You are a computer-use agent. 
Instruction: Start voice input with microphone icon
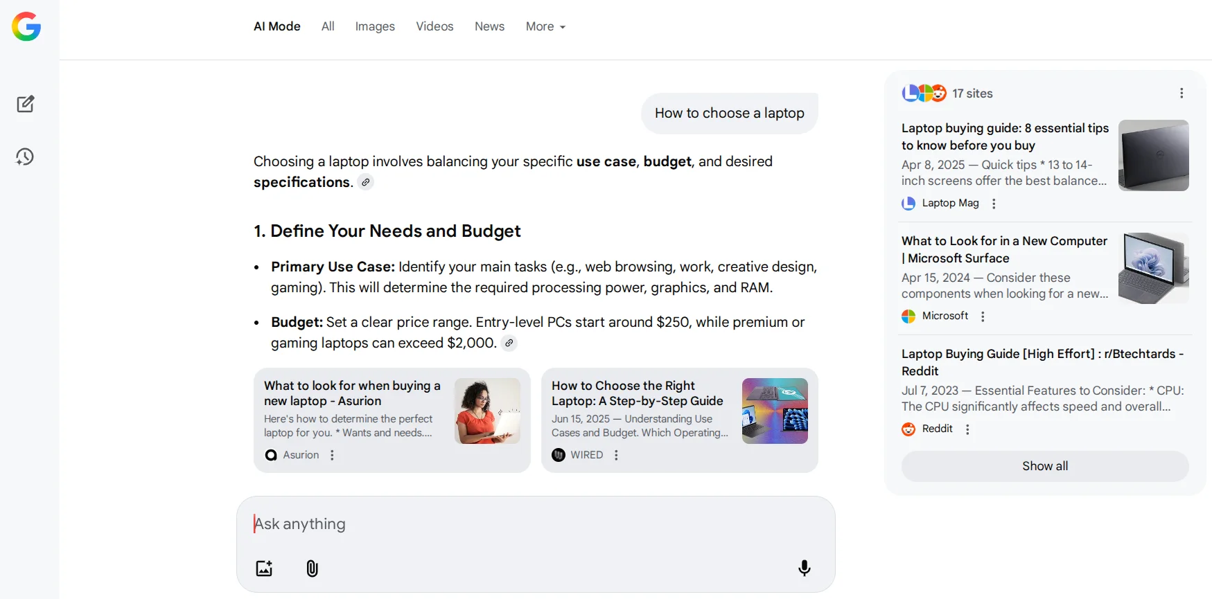(x=805, y=568)
